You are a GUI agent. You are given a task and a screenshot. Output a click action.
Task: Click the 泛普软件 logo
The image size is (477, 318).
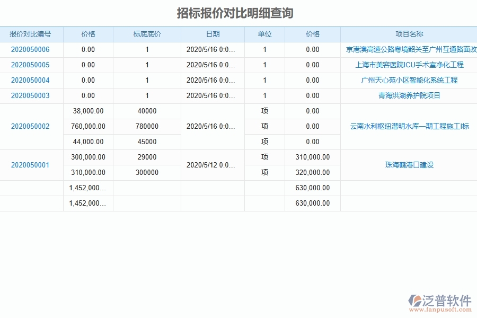441,299
